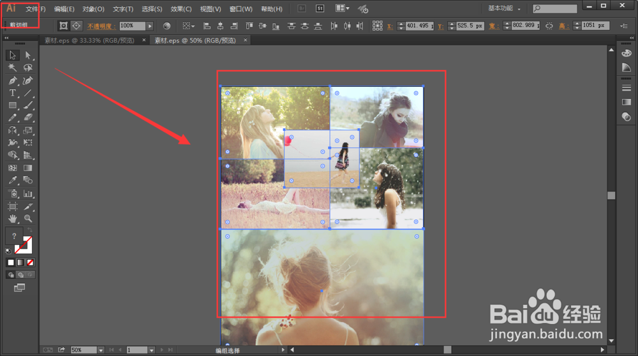Select the Width tool
Image resolution: width=638 pixels, height=356 pixels.
[13, 142]
